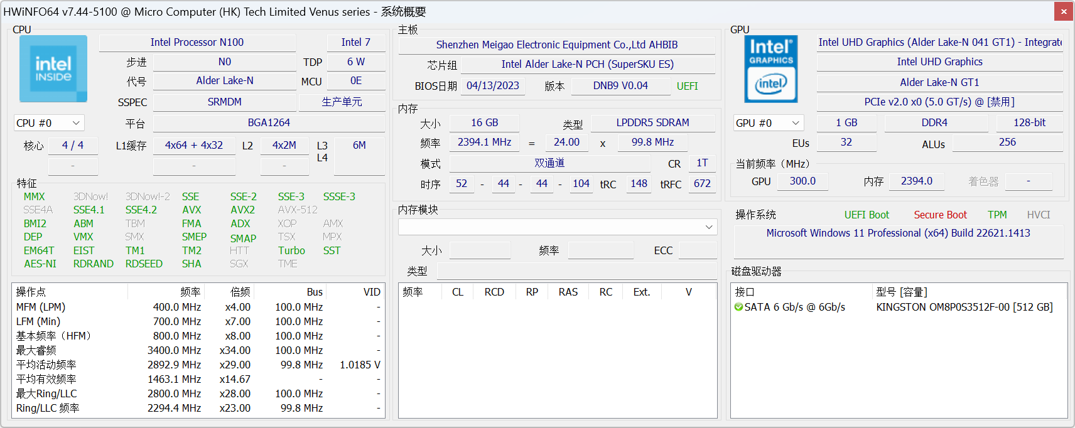
Task: Select the KINGSTON OM8P0S3512F-00 drive entry
Action: 964,307
